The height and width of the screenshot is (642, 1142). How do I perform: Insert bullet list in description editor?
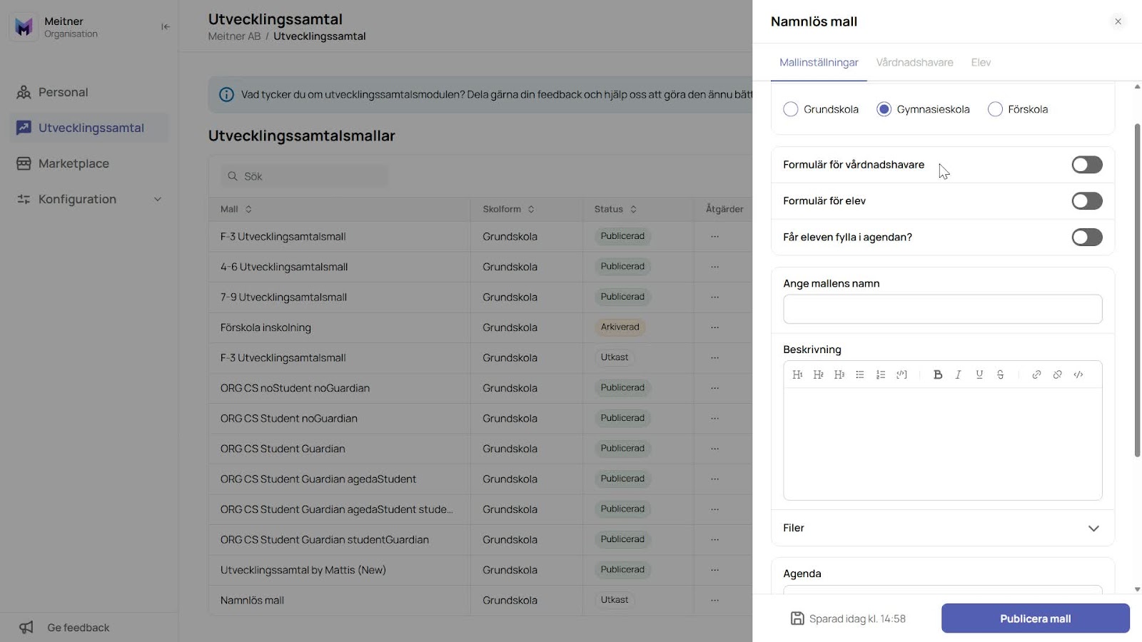(860, 374)
